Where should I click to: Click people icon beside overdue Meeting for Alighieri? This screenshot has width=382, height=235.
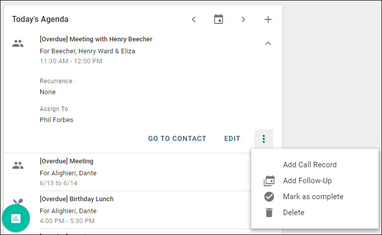point(18,166)
